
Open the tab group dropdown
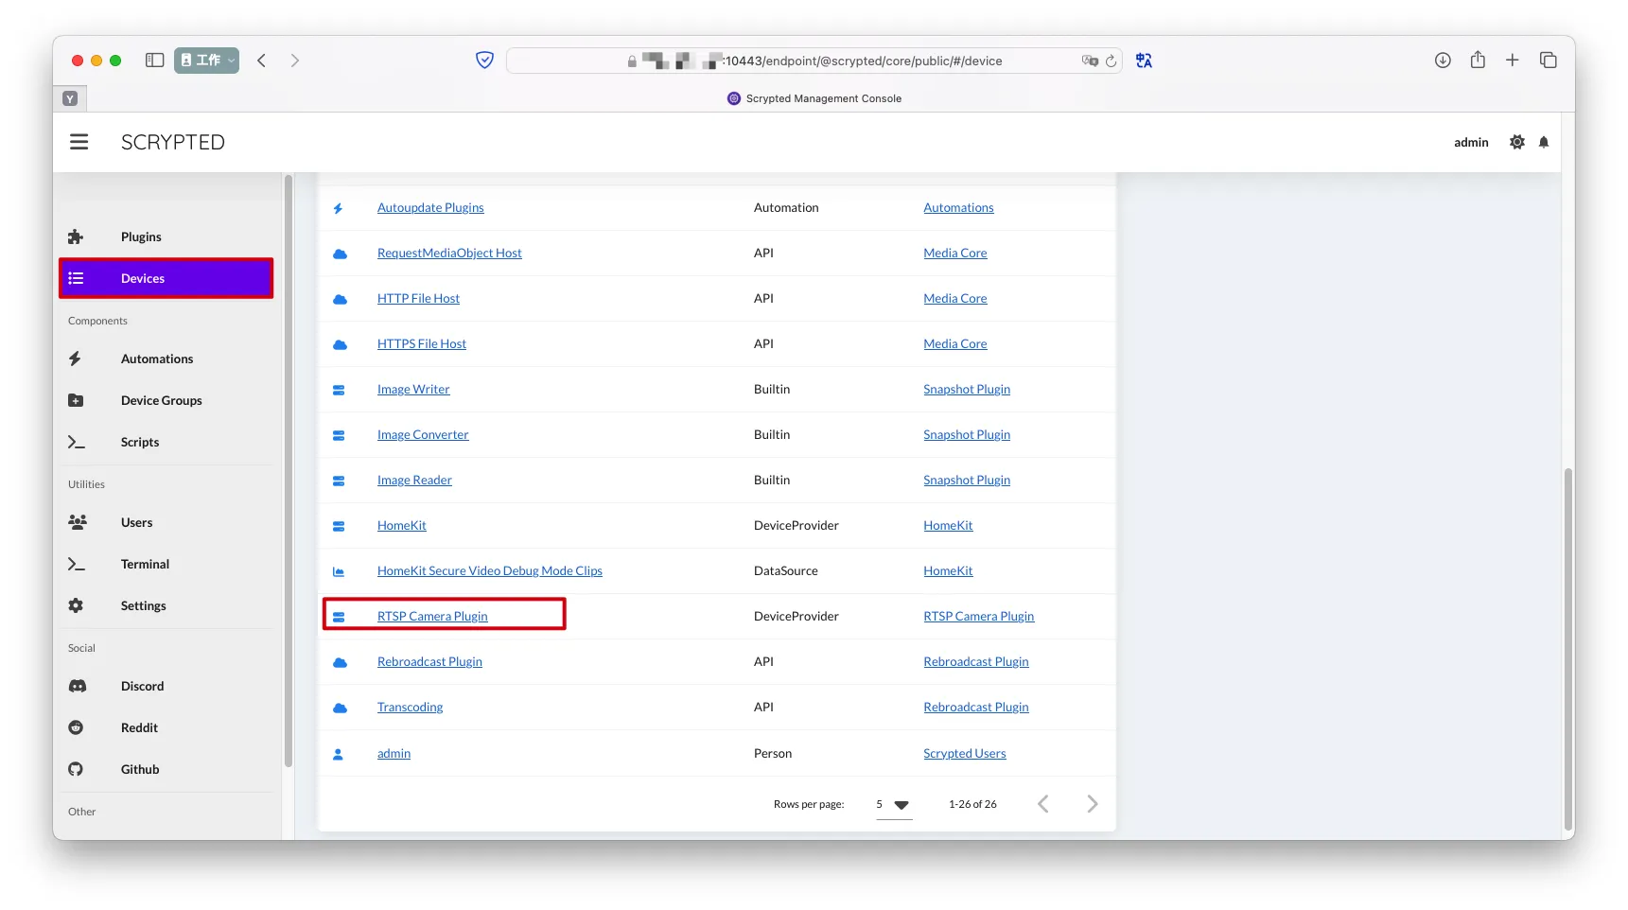(x=206, y=61)
